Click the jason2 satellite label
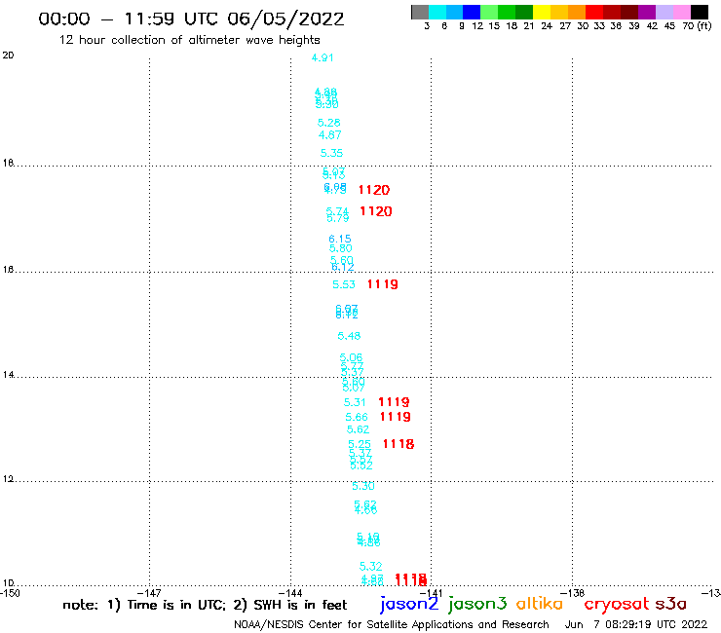The width and height of the screenshot is (721, 633). click(409, 604)
